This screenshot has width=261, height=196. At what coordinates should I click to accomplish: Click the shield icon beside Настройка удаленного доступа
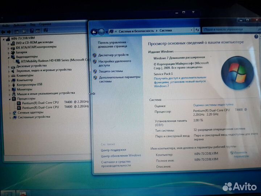click(x=95, y=61)
